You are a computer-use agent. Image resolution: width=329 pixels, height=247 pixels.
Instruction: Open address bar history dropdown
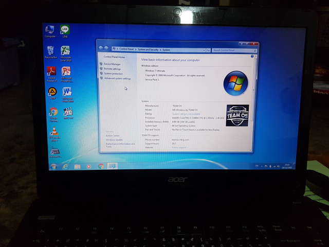pyautogui.click(x=204, y=50)
